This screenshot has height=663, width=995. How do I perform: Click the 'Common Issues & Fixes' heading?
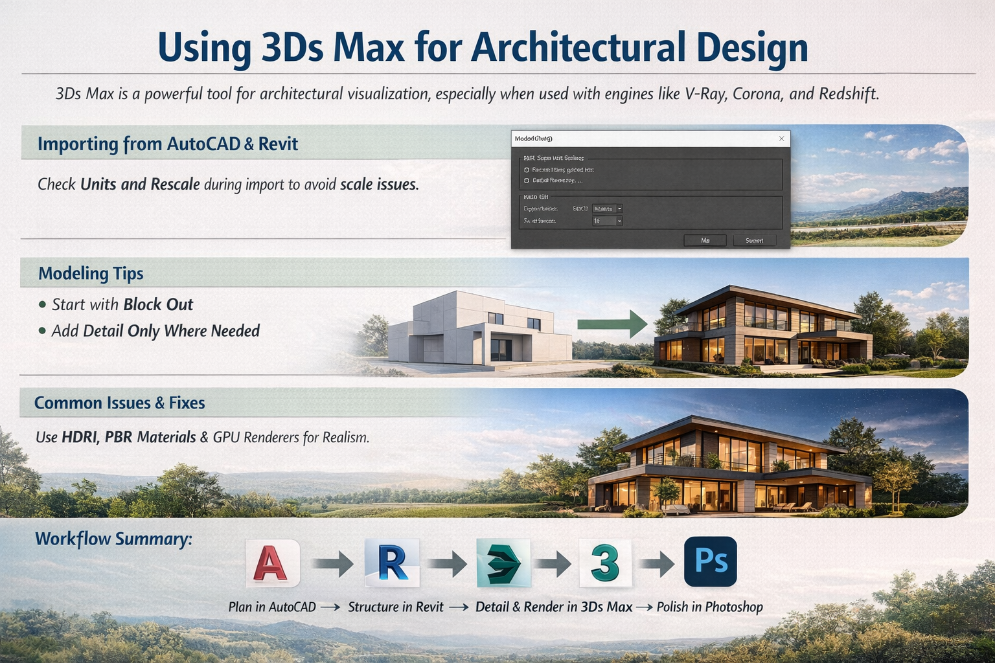point(119,403)
